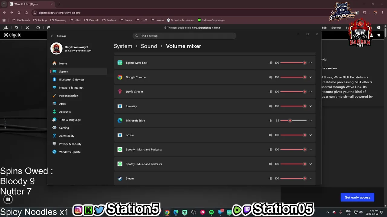
Task: Open Wave Link taskbar icon
Action: [x=229, y=212]
